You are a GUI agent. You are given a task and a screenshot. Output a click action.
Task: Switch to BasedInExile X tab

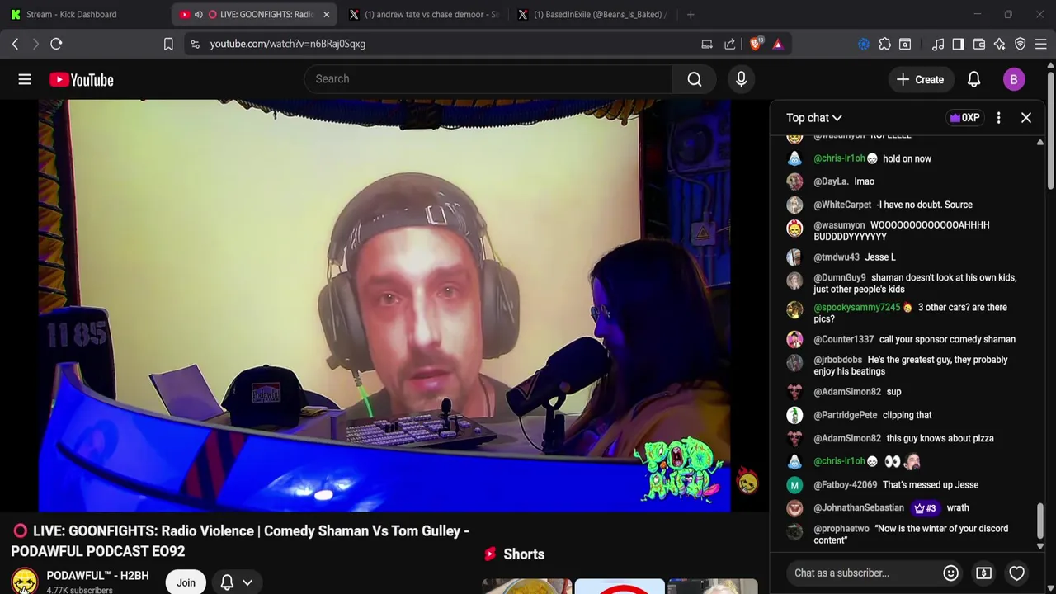(x=594, y=14)
